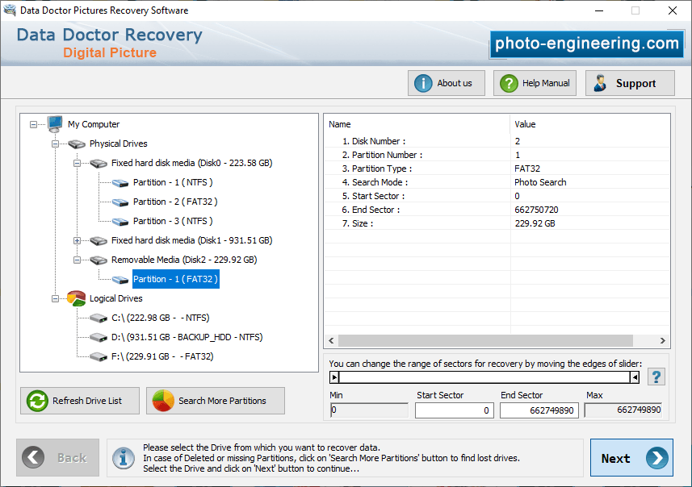Open the About us page
The width and height of the screenshot is (692, 487).
pyautogui.click(x=447, y=83)
